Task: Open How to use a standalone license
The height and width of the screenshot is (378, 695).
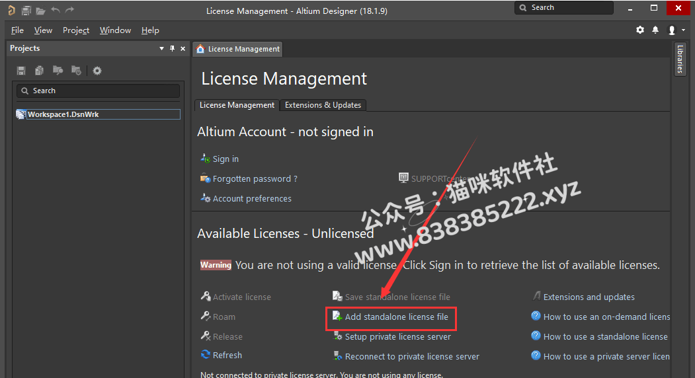Action: pos(605,337)
